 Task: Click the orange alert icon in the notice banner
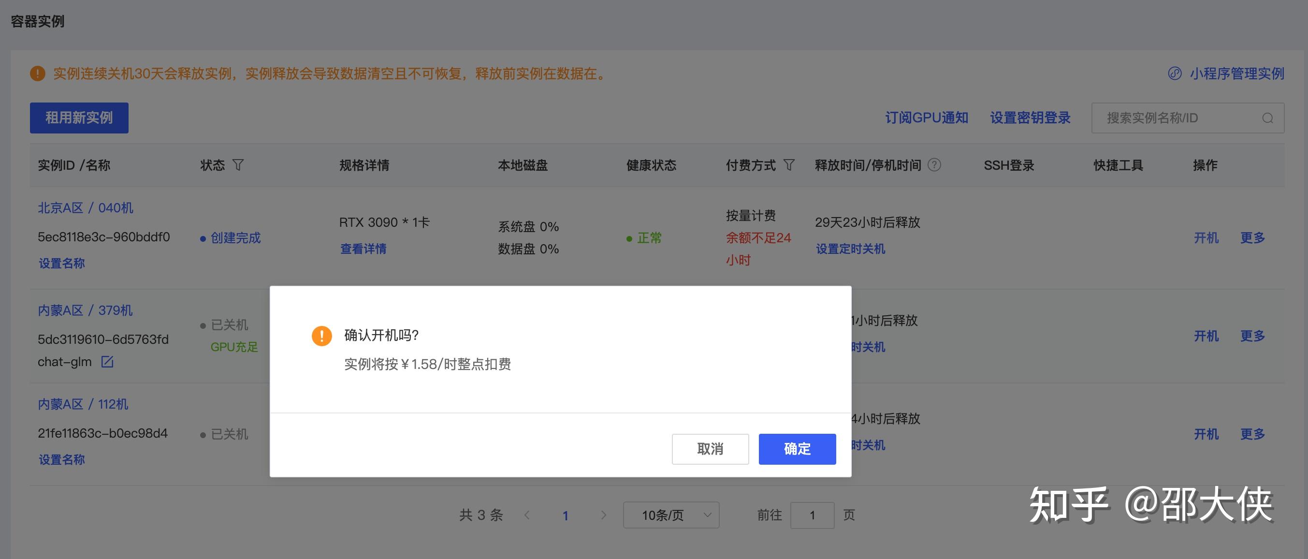pyautogui.click(x=38, y=74)
